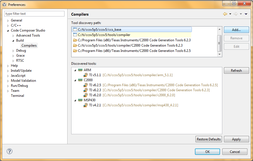The width and height of the screenshot is (253, 161).
Task: Click the TI v6.2.0 compiler tool icon
Action: tap(85, 95)
